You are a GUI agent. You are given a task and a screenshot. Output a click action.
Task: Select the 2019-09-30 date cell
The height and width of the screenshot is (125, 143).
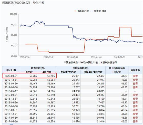tap(11, 83)
